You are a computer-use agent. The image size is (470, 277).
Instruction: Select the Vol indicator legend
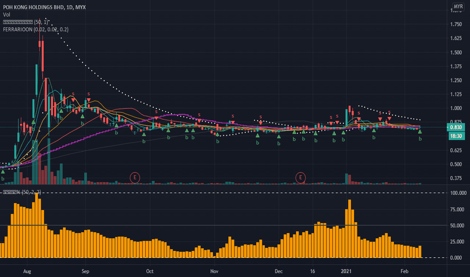(x=6, y=15)
